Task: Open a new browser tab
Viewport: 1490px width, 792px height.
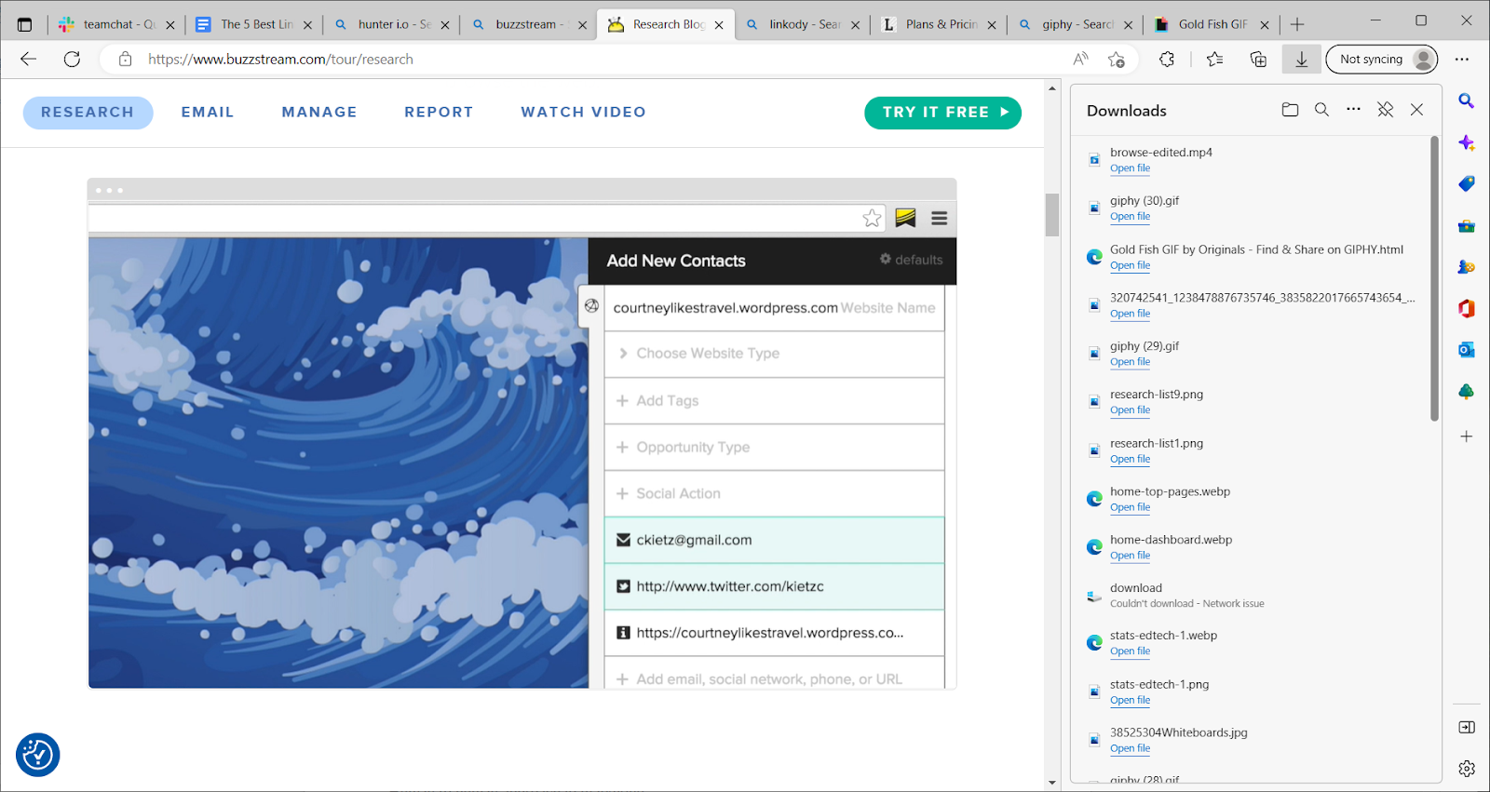Action: click(1297, 24)
